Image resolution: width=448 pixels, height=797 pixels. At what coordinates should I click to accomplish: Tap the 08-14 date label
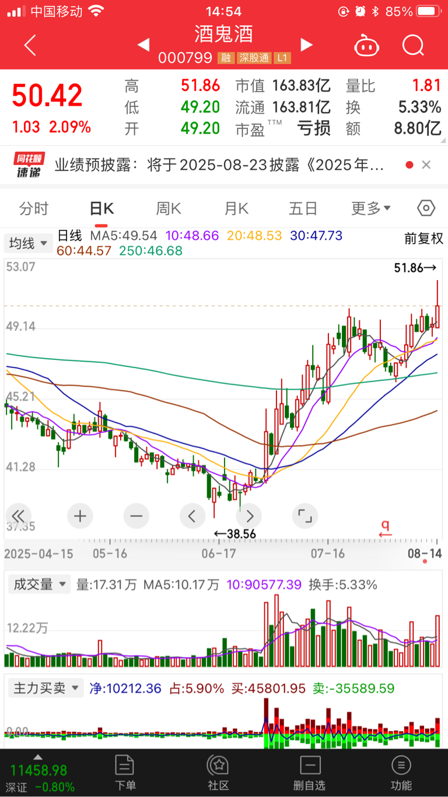point(424,553)
